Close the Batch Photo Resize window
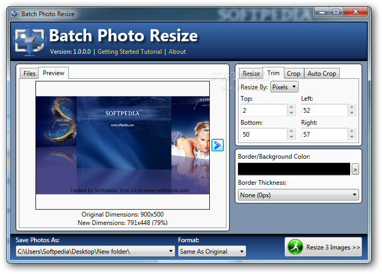The width and height of the screenshot is (382, 274). (x=355, y=11)
